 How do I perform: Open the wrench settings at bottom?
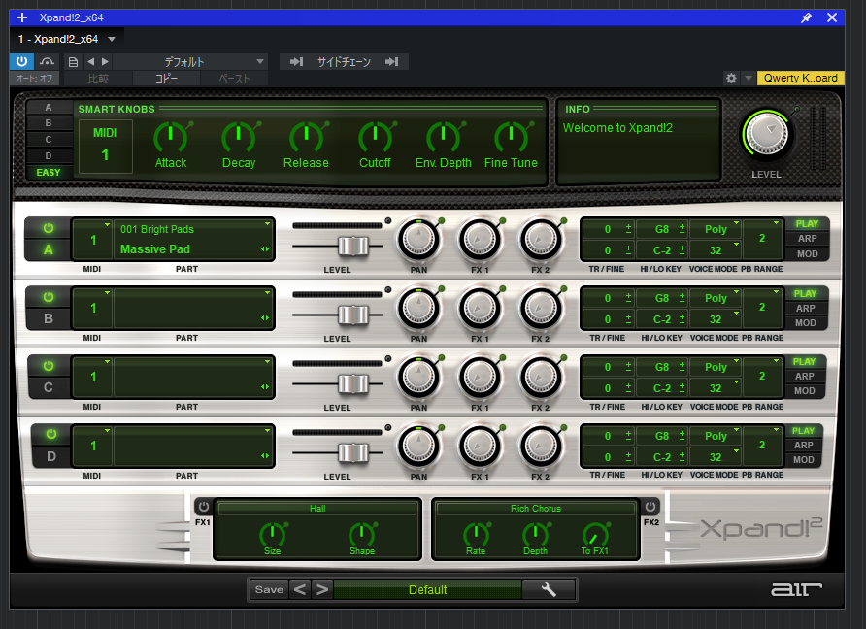click(x=549, y=590)
